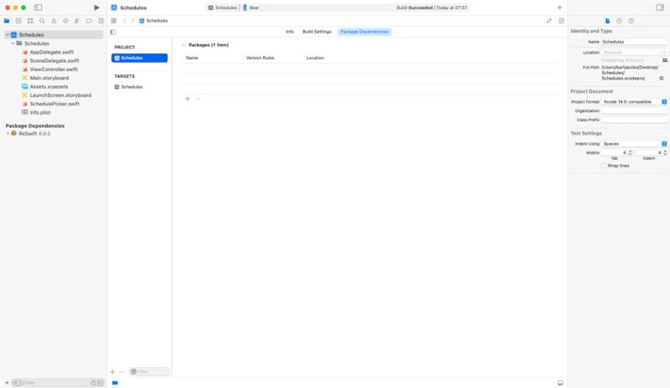Go forward in editor history

click(x=132, y=21)
